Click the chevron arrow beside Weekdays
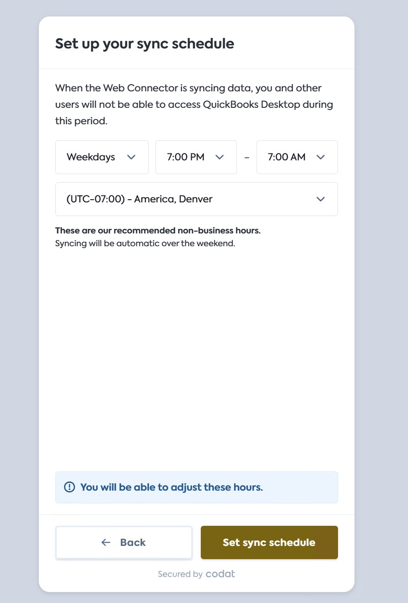 [131, 157]
